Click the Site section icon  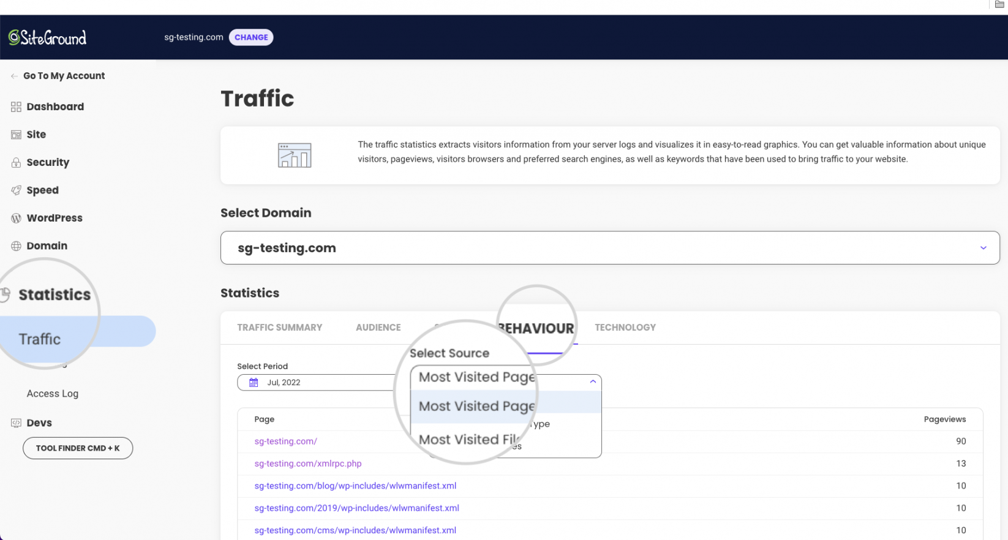click(x=16, y=135)
